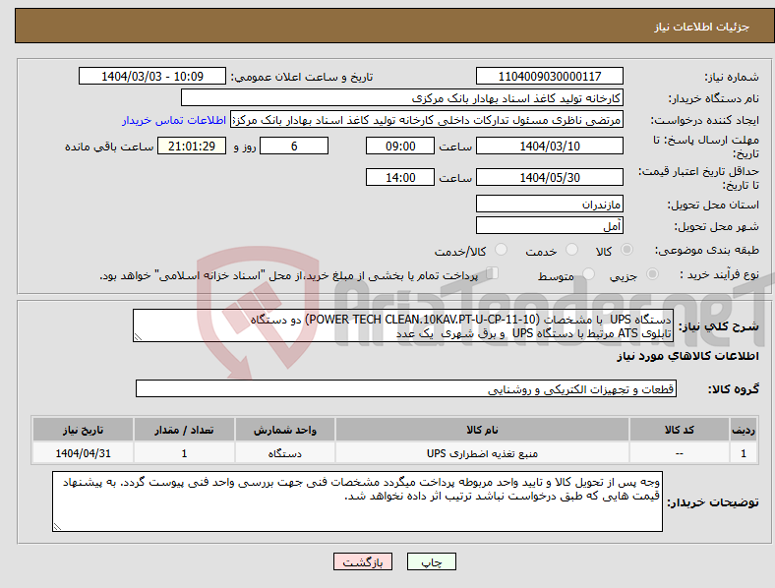This screenshot has width=775, height=588.
Task: Select the خدمت radio button
Action: [x=571, y=250]
